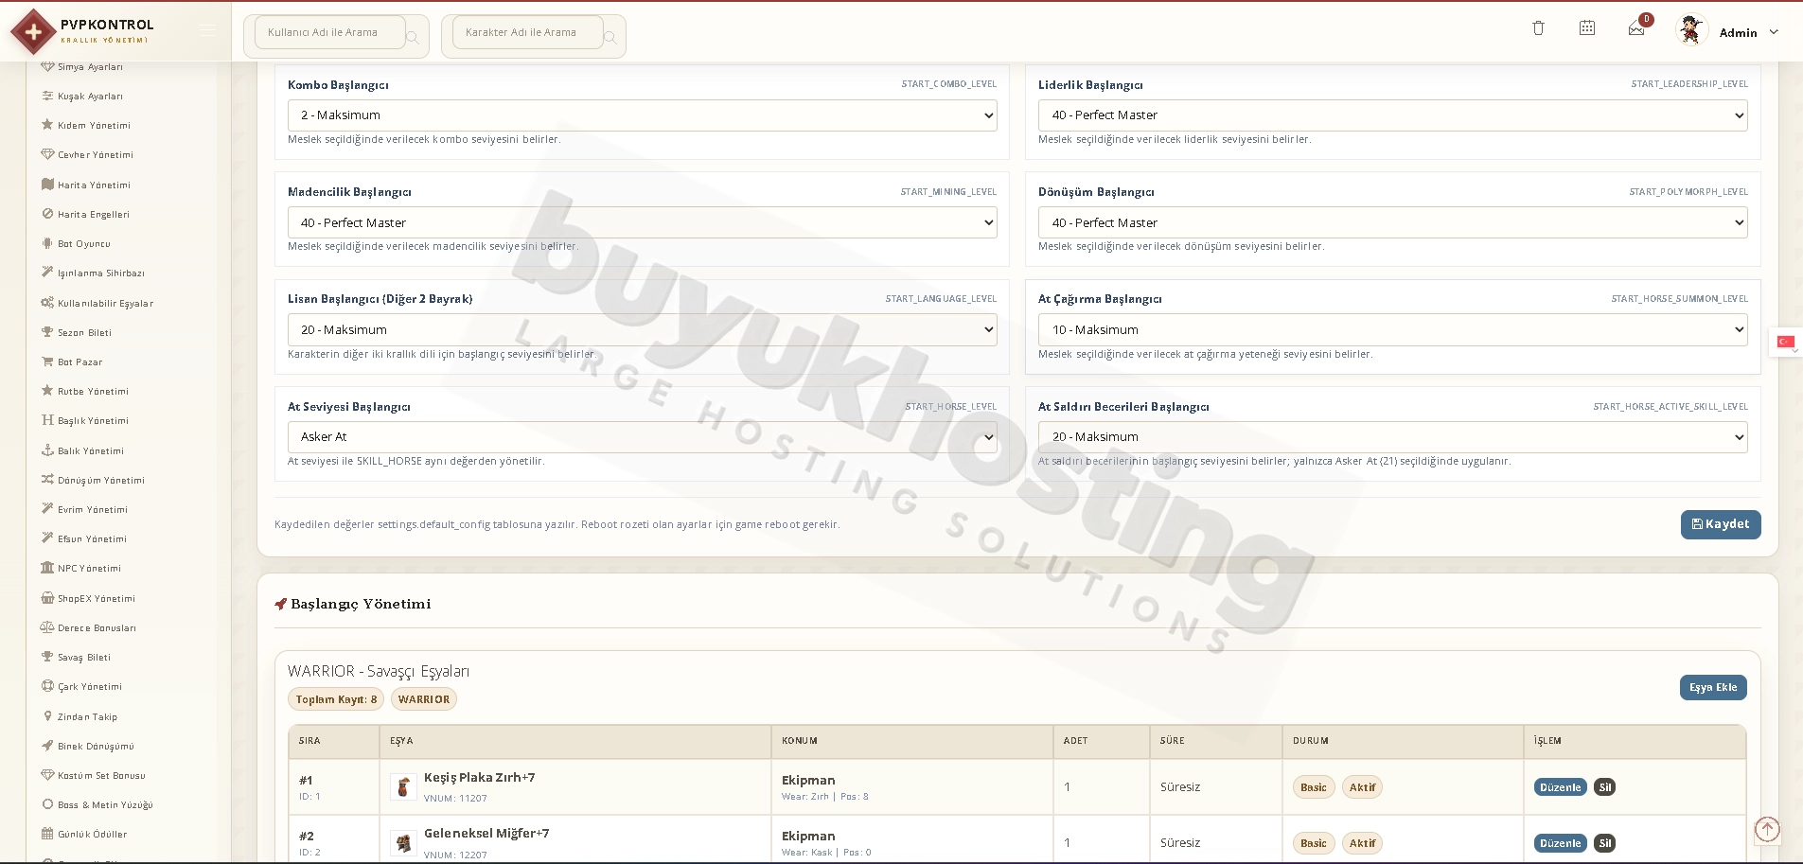Click the character search magnifier icon

pos(610,37)
